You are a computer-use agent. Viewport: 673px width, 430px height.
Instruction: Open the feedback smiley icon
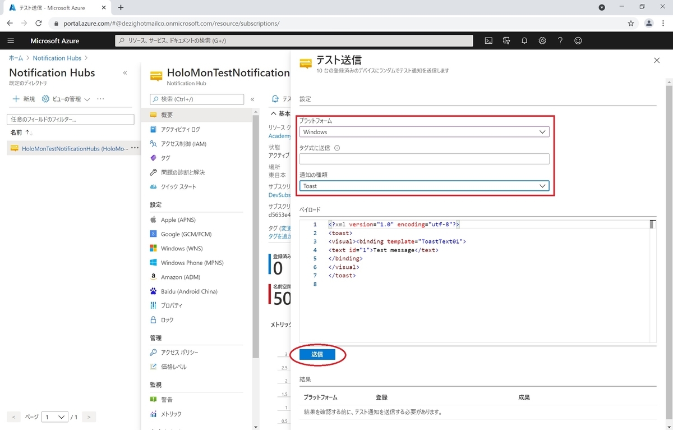tap(578, 41)
